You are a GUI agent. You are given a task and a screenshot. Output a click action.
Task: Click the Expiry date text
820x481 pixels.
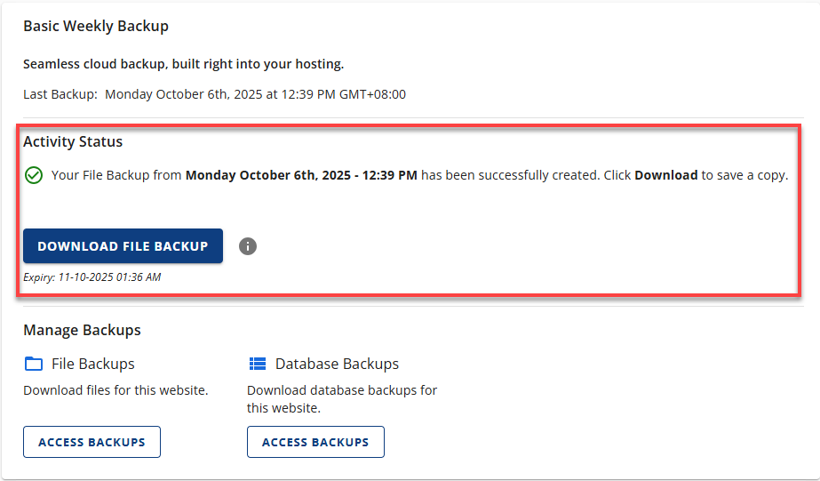[x=92, y=277]
